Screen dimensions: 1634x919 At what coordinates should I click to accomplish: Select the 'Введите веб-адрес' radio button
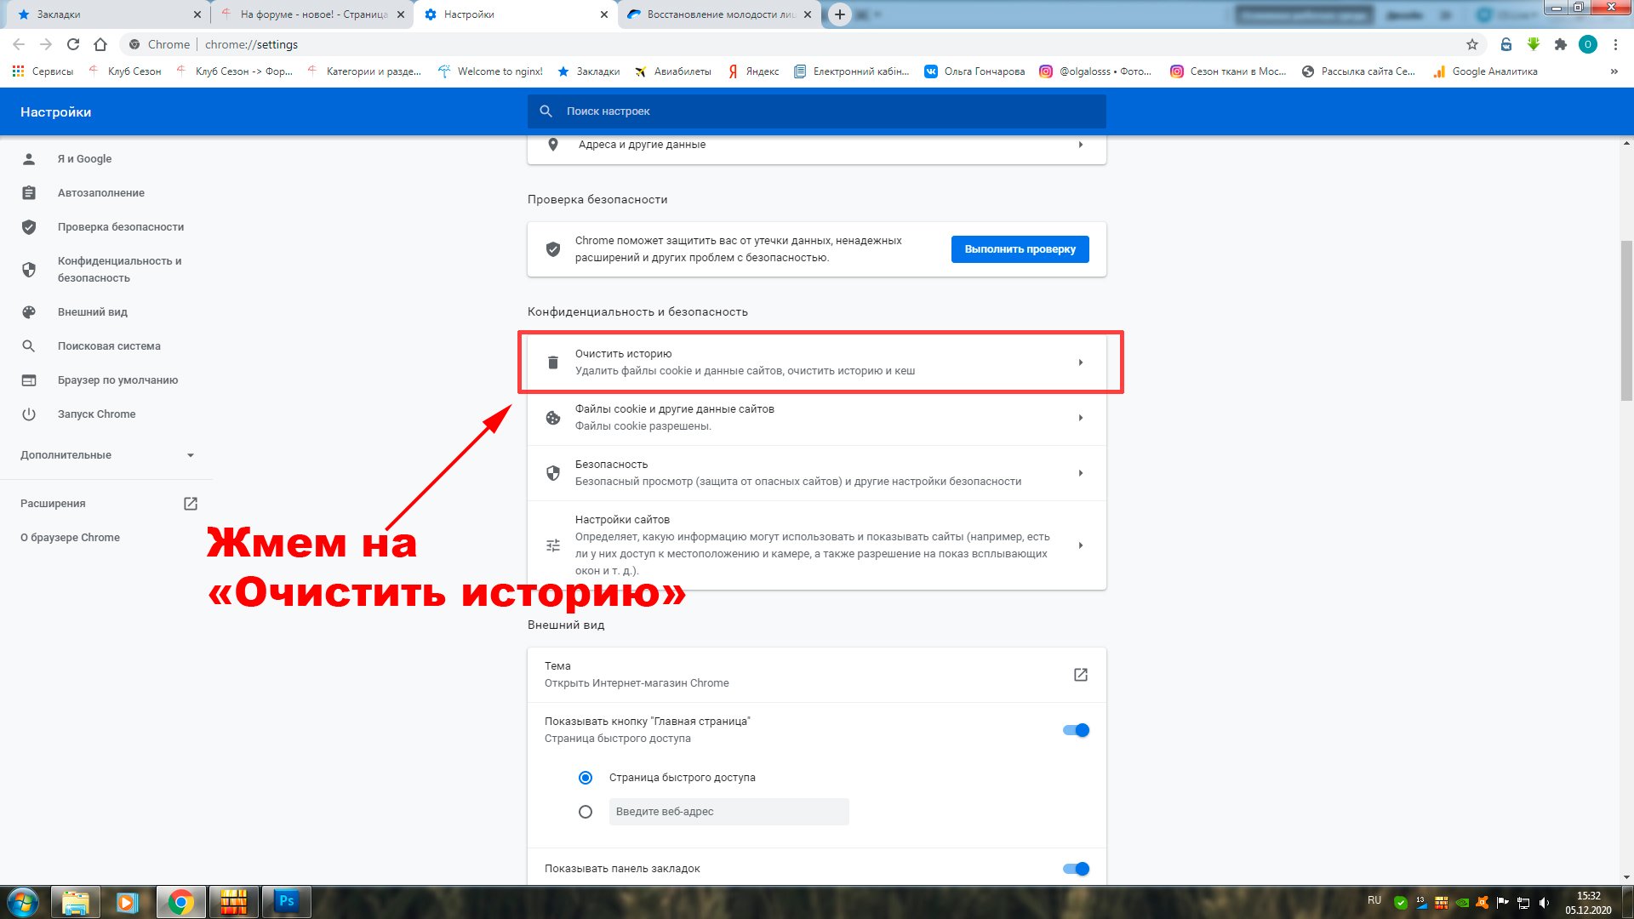584,810
